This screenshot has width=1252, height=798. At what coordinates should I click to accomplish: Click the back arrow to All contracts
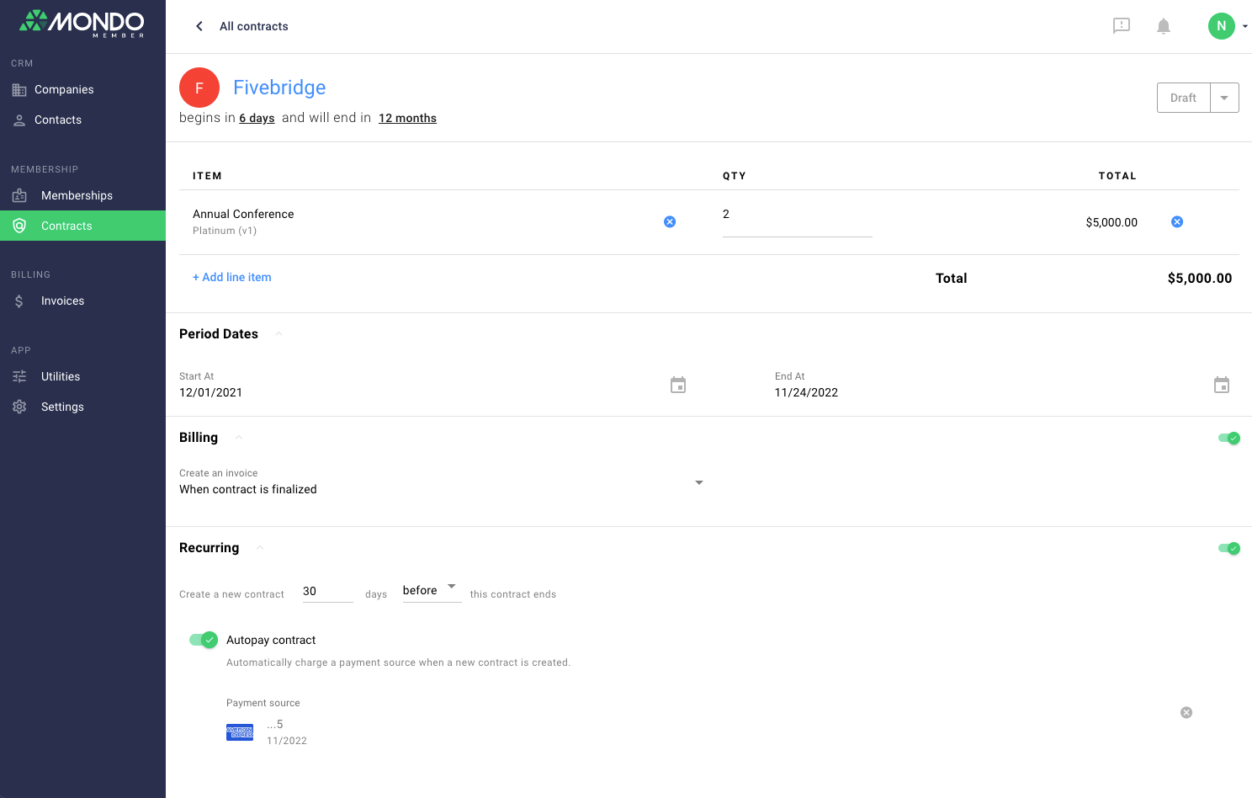click(199, 26)
